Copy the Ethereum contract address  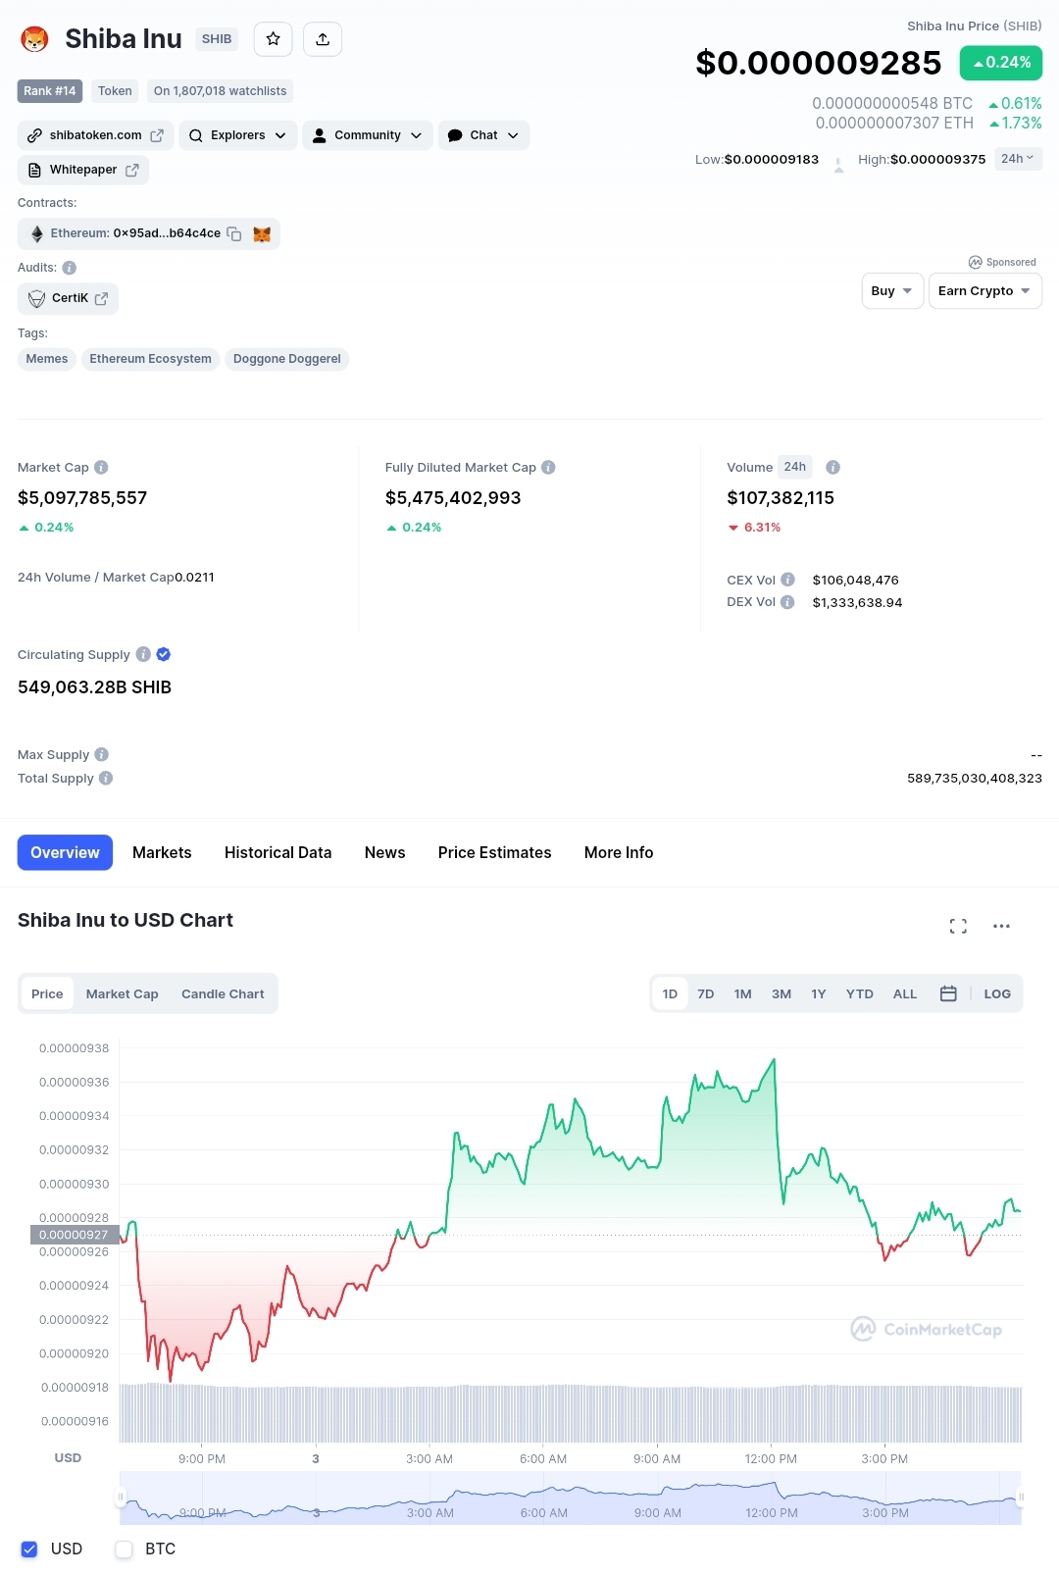point(234,233)
